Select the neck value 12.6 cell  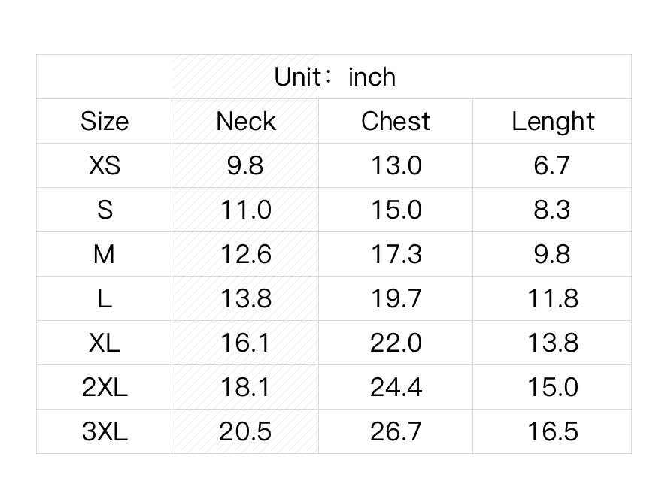click(245, 254)
